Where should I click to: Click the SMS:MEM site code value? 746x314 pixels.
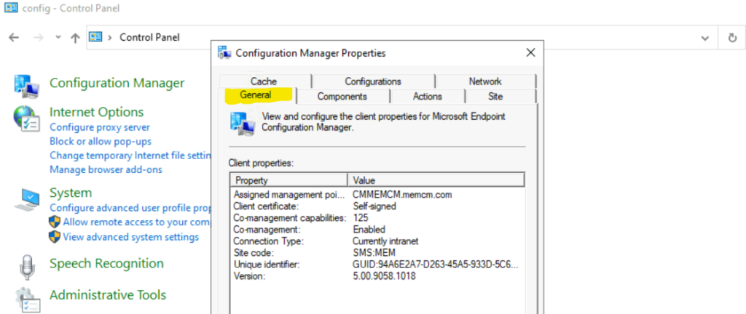click(x=374, y=253)
